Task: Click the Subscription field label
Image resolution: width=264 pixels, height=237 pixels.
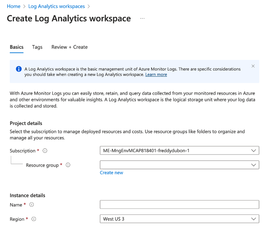Action: [x=23, y=150]
